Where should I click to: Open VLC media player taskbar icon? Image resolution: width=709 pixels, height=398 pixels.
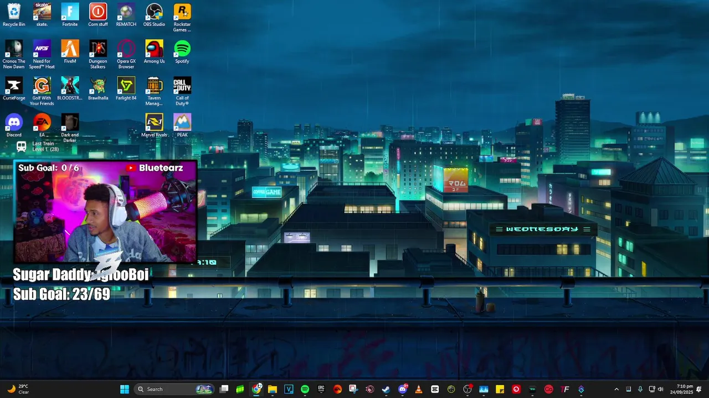pyautogui.click(x=418, y=389)
